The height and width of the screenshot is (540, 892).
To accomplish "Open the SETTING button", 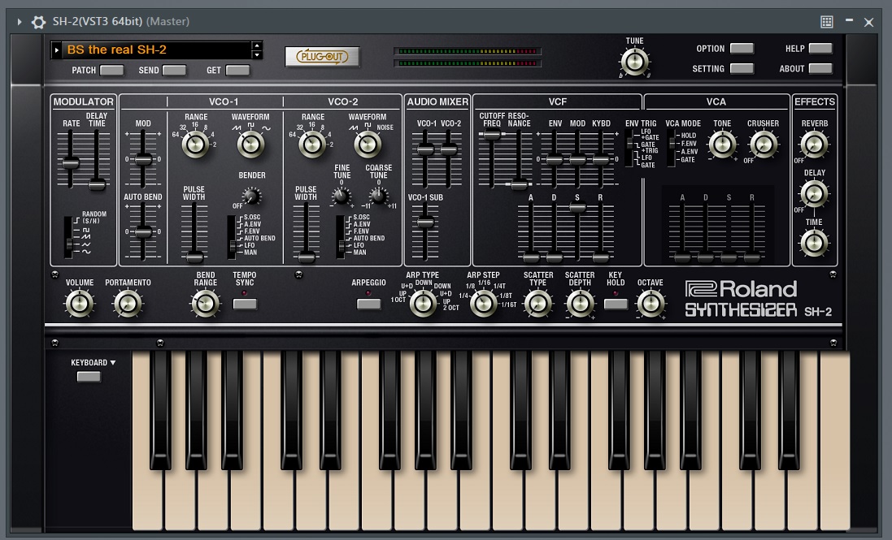I will tap(742, 69).
